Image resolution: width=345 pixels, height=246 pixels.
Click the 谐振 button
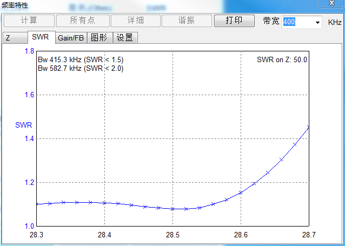click(x=187, y=21)
